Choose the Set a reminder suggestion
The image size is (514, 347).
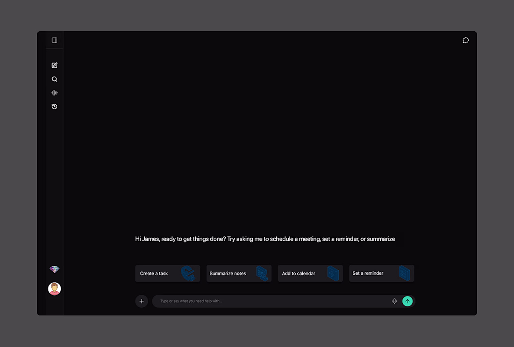click(382, 273)
